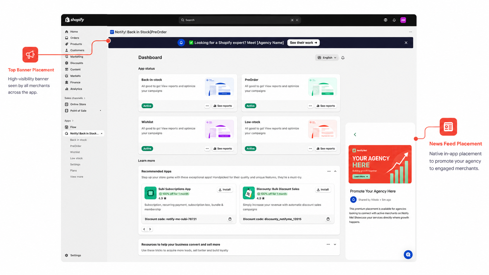Click See reports on the Wishlist card

tap(223, 148)
